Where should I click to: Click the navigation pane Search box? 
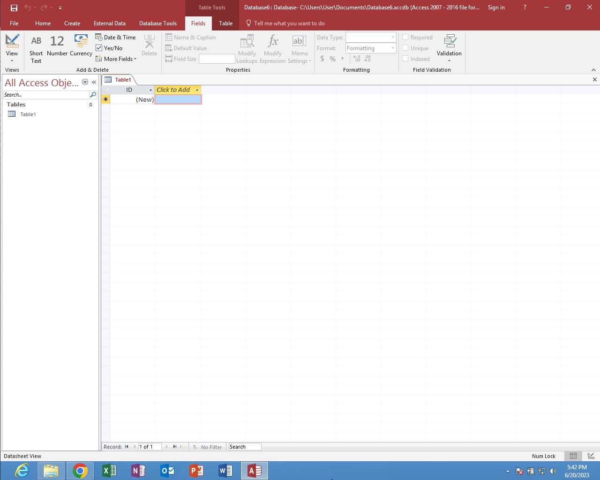click(45, 95)
